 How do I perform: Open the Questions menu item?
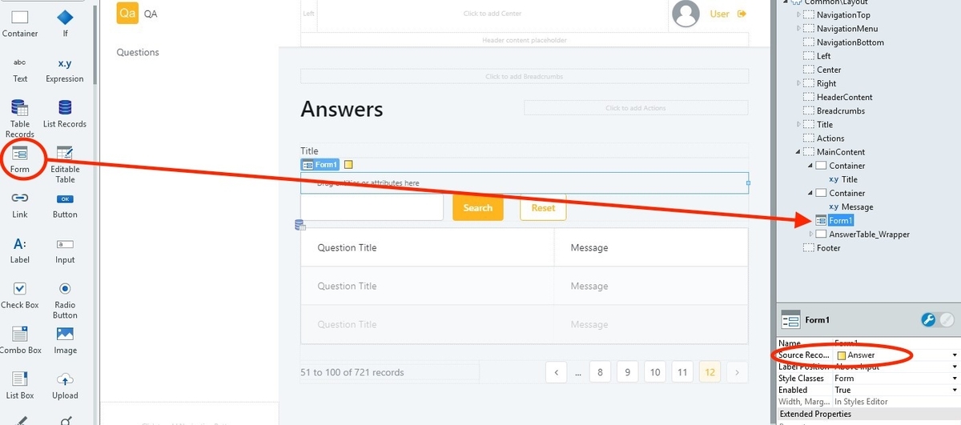138,52
